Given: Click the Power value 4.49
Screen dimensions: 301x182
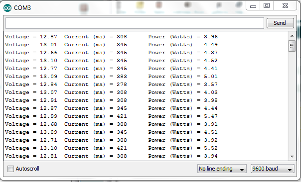Looking at the screenshot, I should pos(211,45).
